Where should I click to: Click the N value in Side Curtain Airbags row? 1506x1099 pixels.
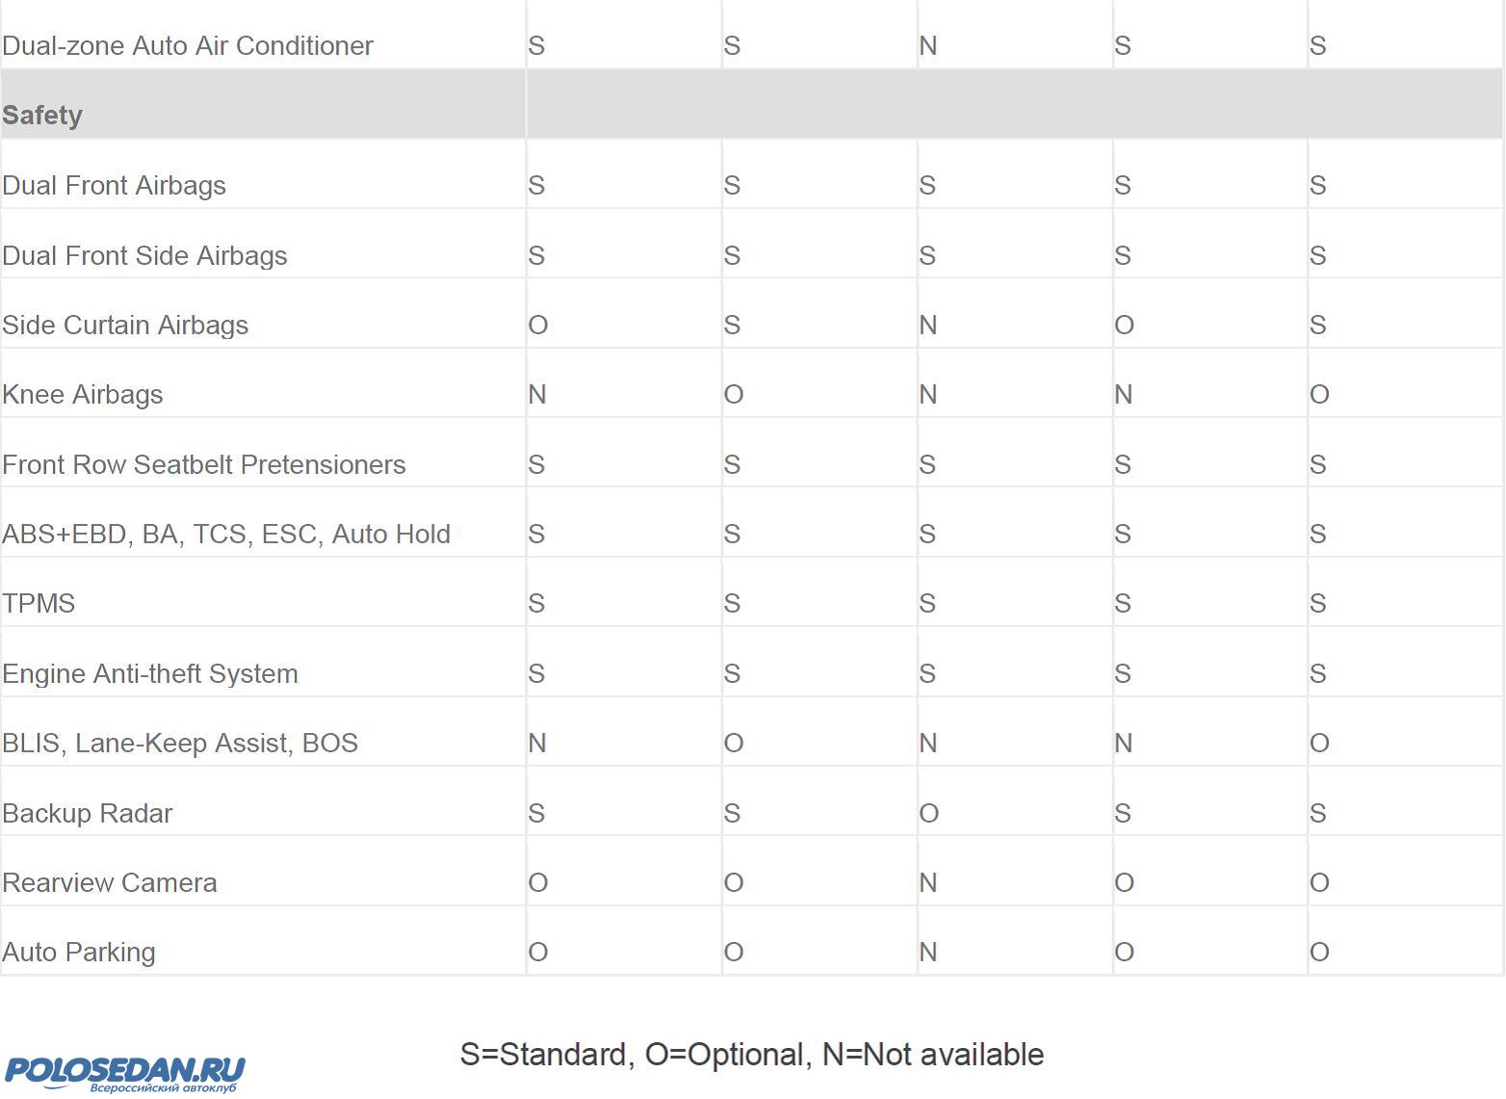coord(927,326)
